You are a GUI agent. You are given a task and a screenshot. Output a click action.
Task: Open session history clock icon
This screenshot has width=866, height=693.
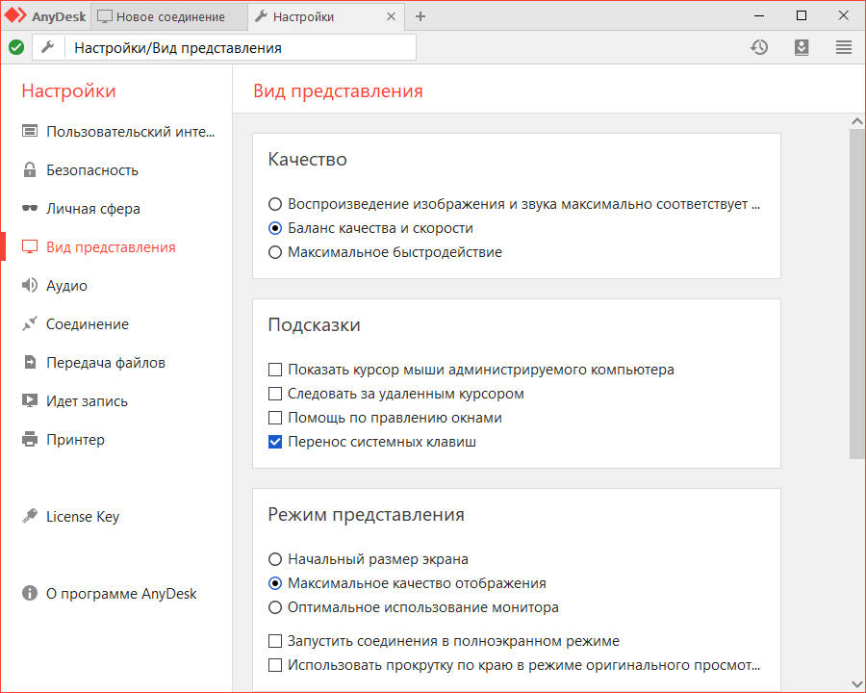[x=759, y=47]
